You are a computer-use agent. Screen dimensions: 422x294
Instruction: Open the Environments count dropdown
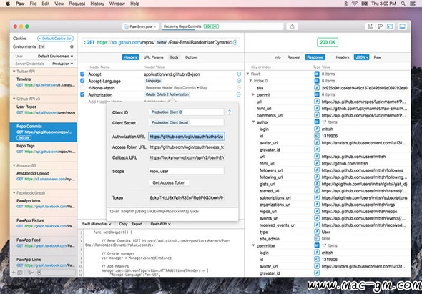[41, 46]
